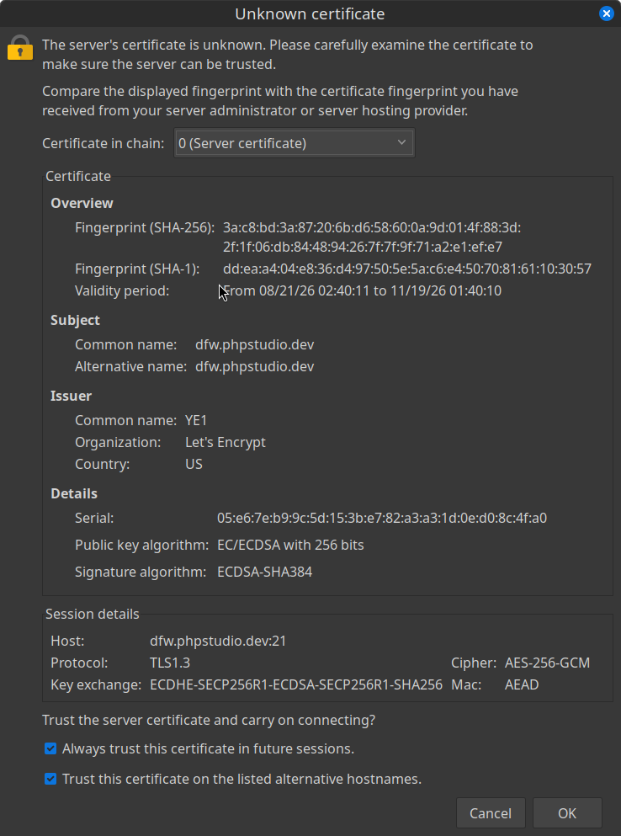
Task: Open the Certificate in chain dropdown
Action: point(295,143)
